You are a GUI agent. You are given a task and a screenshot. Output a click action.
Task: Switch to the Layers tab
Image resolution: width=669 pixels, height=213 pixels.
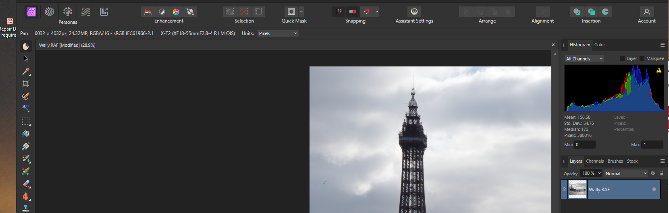[x=576, y=161]
